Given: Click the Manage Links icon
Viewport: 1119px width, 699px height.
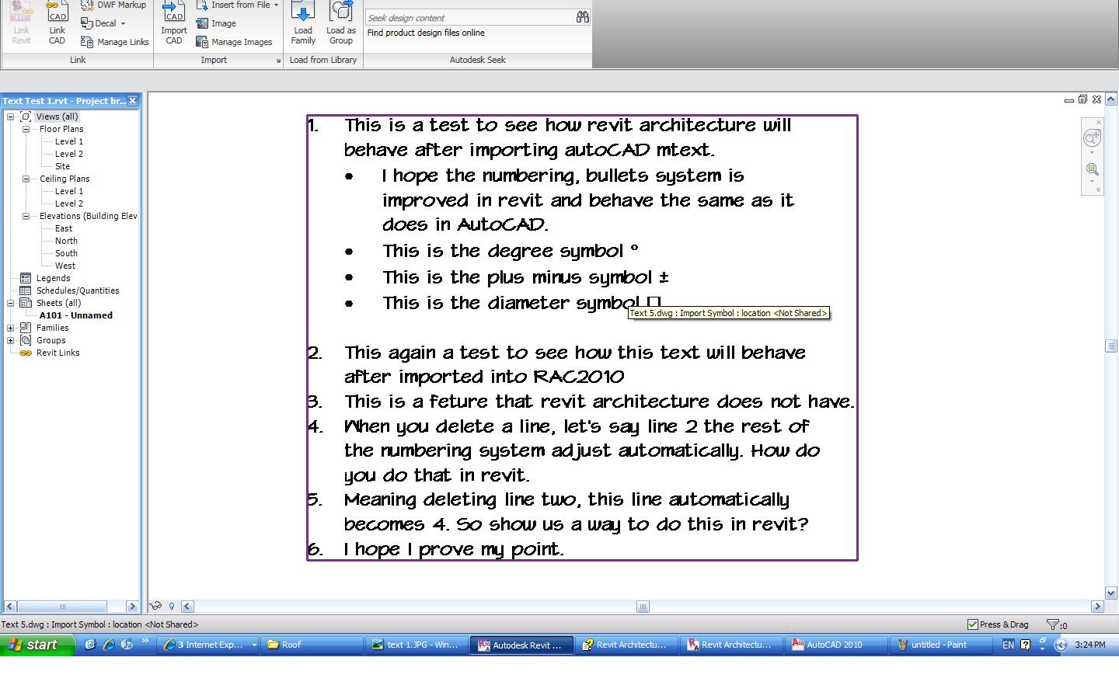Looking at the screenshot, I should click(87, 42).
